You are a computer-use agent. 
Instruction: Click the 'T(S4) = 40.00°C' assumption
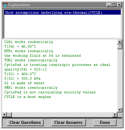(x=20, y=46)
